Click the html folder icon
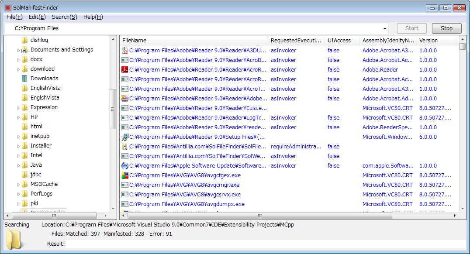The image size is (470, 254). [x=25, y=127]
